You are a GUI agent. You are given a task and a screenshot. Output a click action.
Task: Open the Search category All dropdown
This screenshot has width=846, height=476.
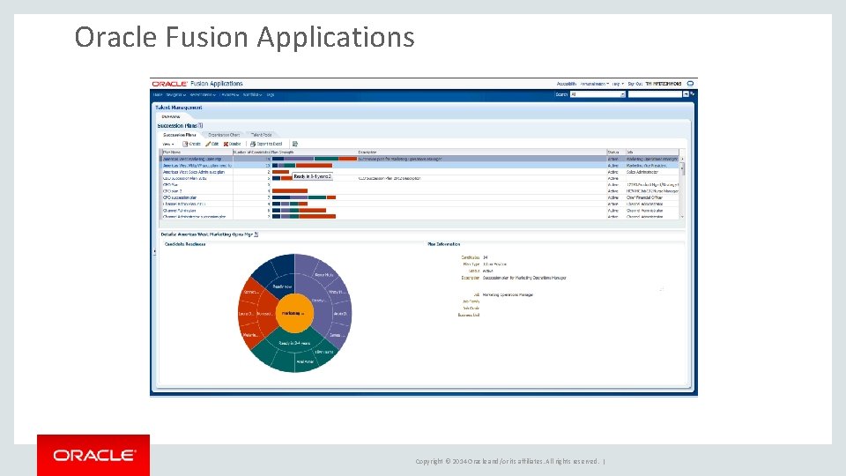click(x=597, y=94)
